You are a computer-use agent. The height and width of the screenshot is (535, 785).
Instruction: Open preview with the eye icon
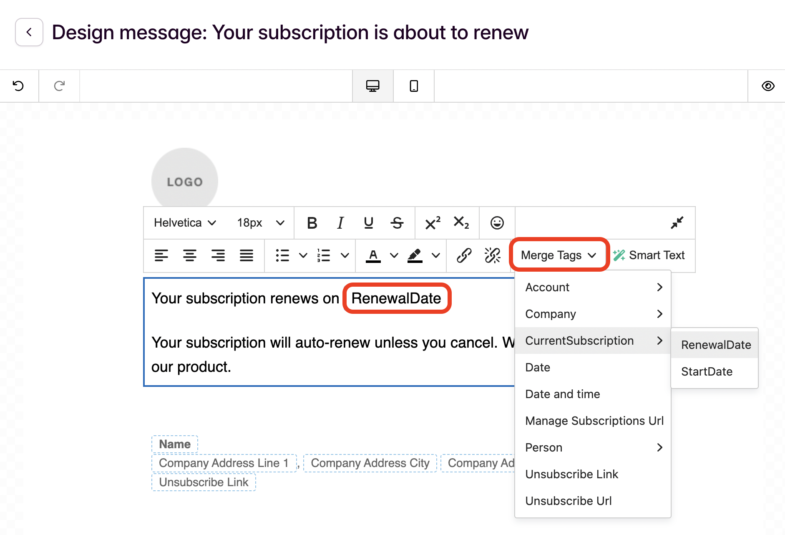[768, 86]
